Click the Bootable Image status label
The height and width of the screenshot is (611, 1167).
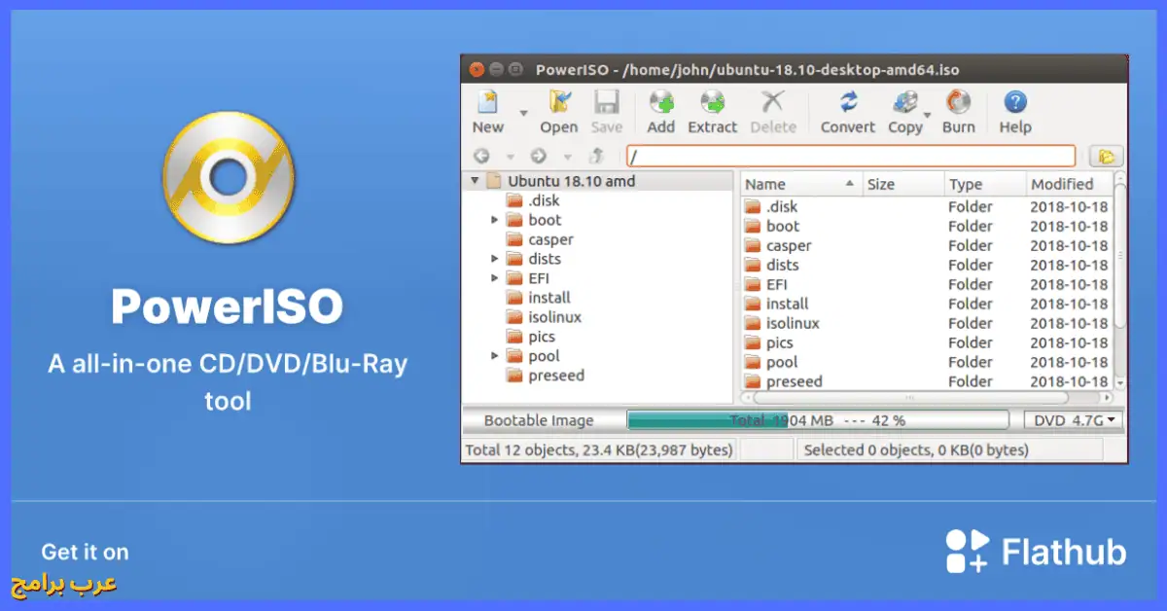tap(539, 420)
